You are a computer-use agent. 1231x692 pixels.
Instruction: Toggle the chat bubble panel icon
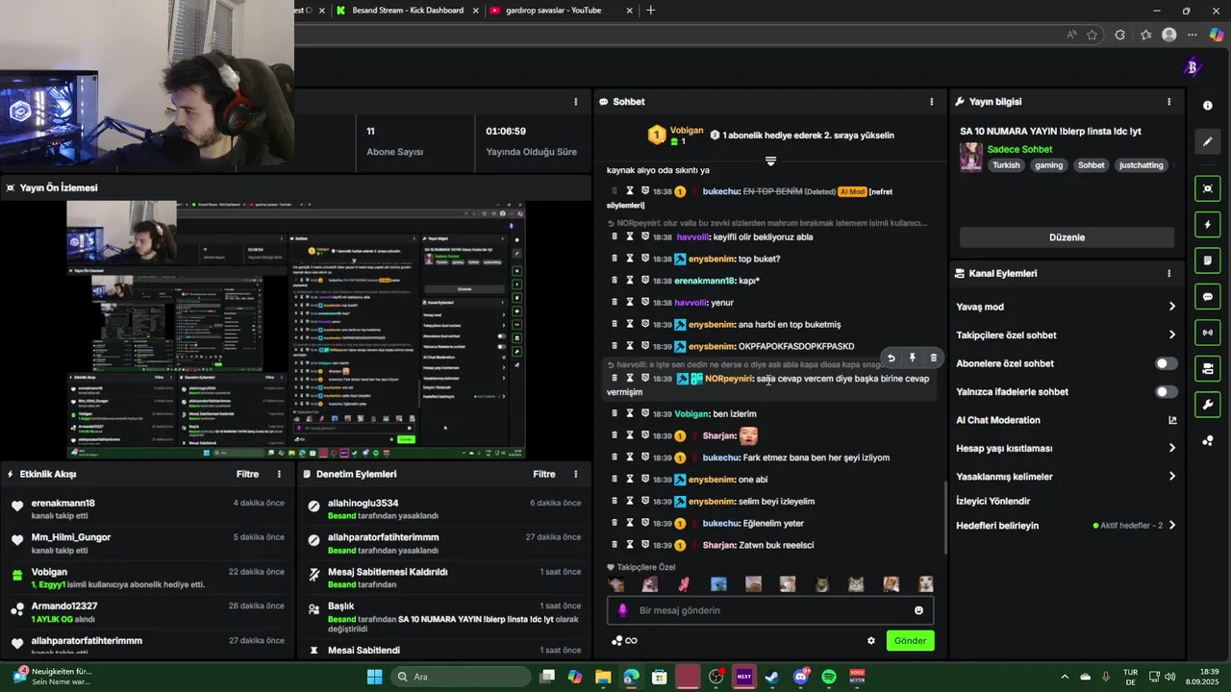(1208, 297)
